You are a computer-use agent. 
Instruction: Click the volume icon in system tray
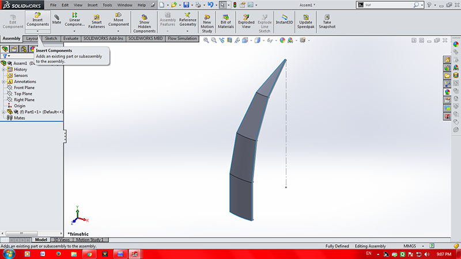point(427,254)
